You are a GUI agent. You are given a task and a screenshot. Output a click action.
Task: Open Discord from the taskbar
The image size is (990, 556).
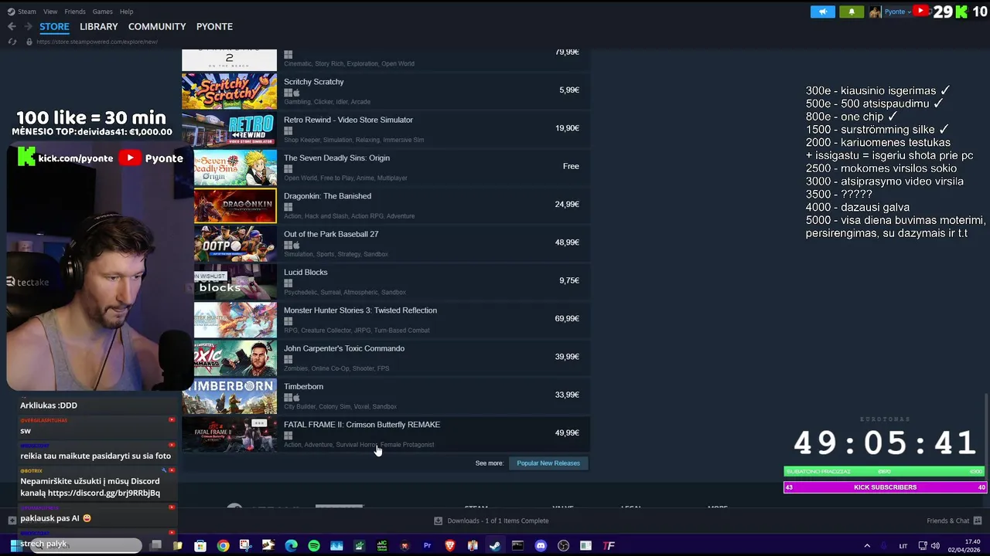point(541,546)
